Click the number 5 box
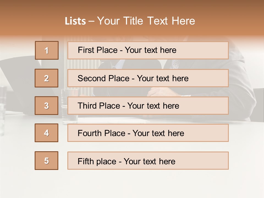The width and height of the screenshot is (264, 198). coord(46,161)
